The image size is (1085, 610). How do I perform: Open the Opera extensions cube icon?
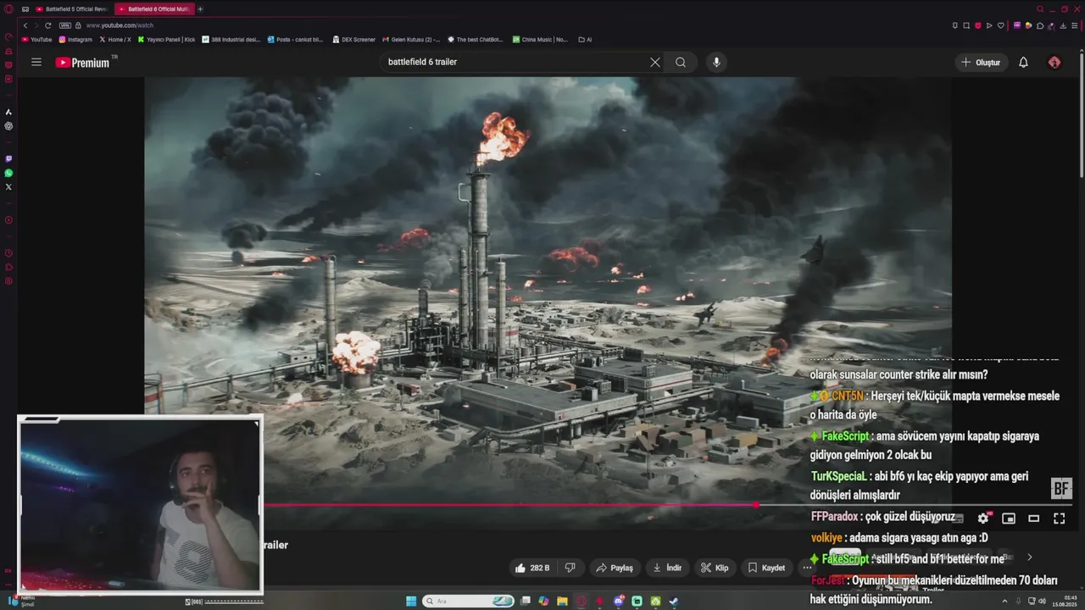pos(1040,25)
